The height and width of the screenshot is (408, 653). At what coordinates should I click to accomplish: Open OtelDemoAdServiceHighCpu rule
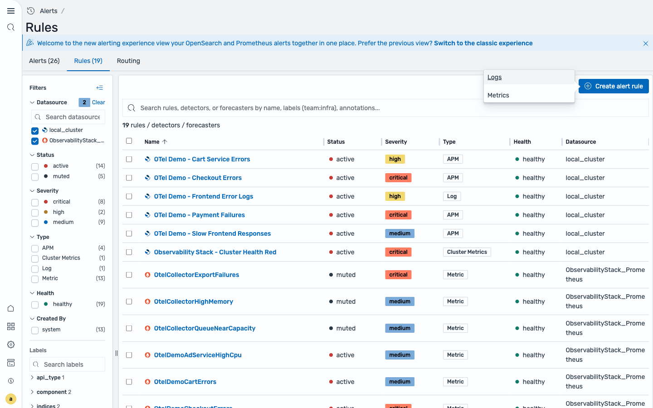198,355
